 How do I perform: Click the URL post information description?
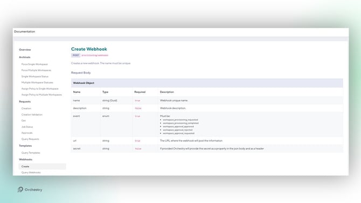191,141
